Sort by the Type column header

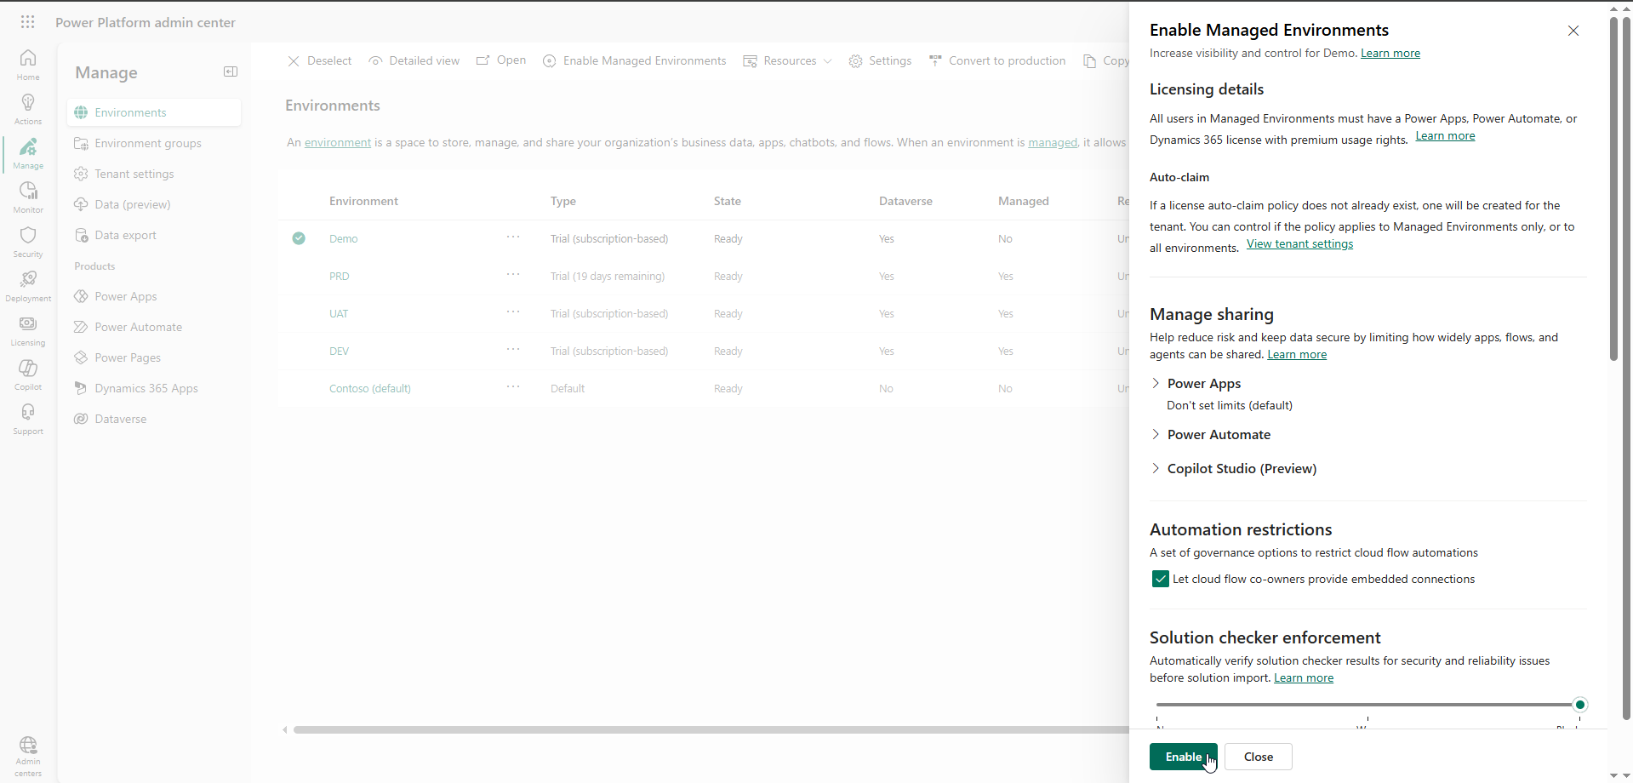tap(563, 201)
